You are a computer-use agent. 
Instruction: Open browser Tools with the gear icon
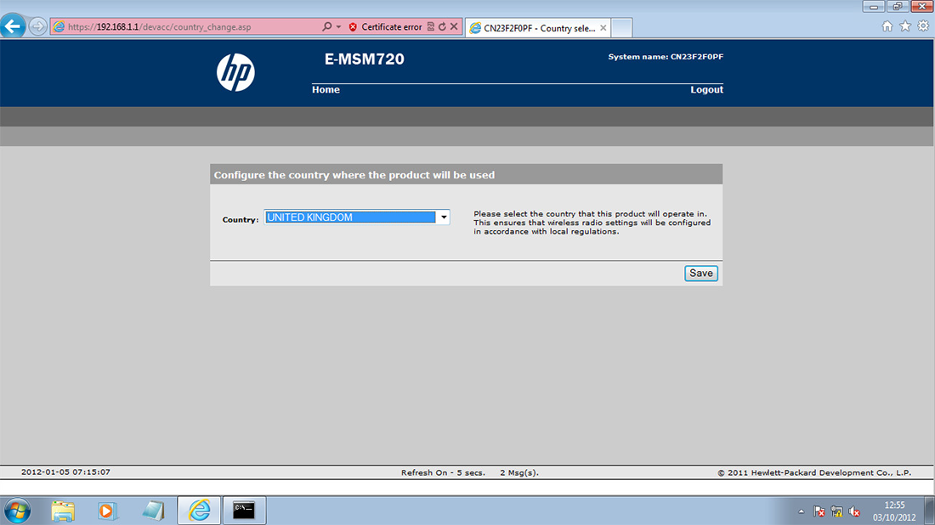(923, 26)
